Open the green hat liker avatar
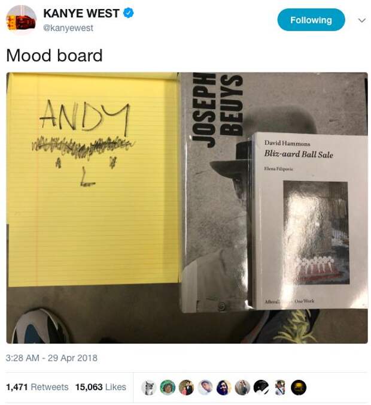Viewport: 371px width, 405px height. point(168,388)
